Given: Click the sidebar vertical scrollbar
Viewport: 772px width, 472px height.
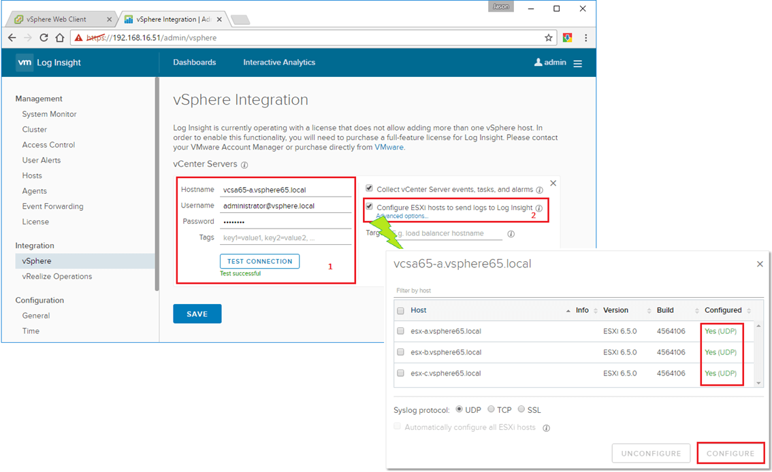Looking at the screenshot, I should tap(157, 184).
